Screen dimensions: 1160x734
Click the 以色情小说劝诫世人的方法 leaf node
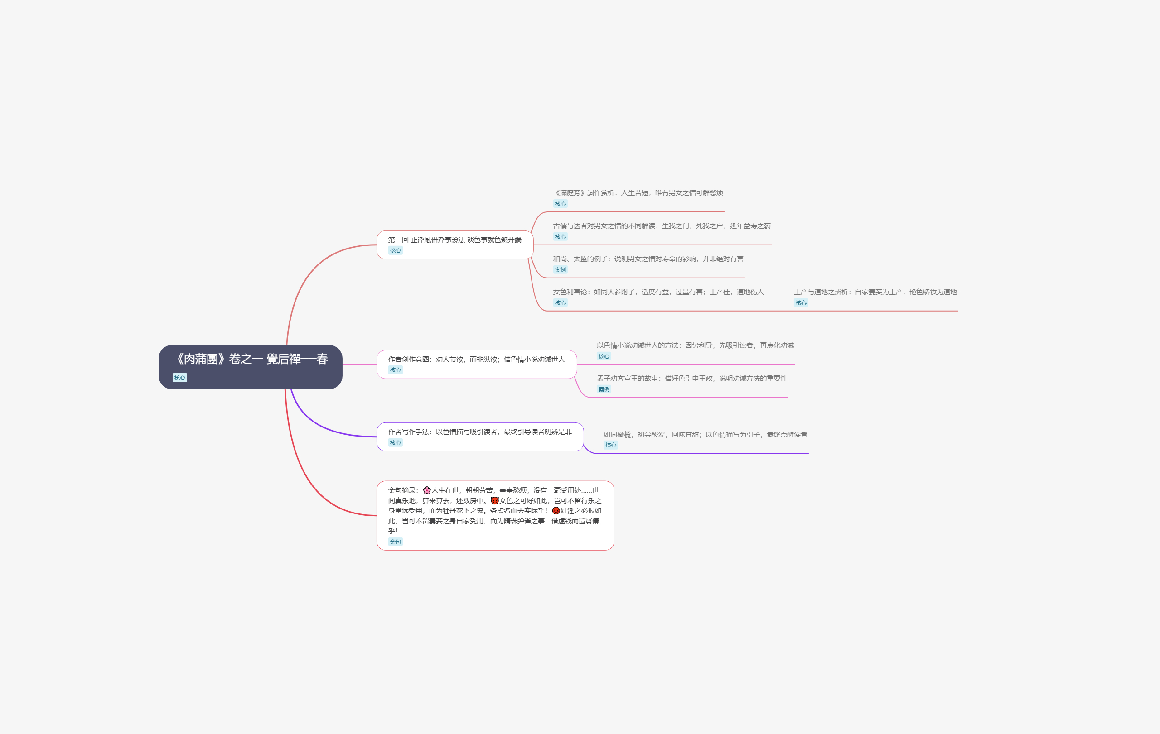[x=695, y=345]
